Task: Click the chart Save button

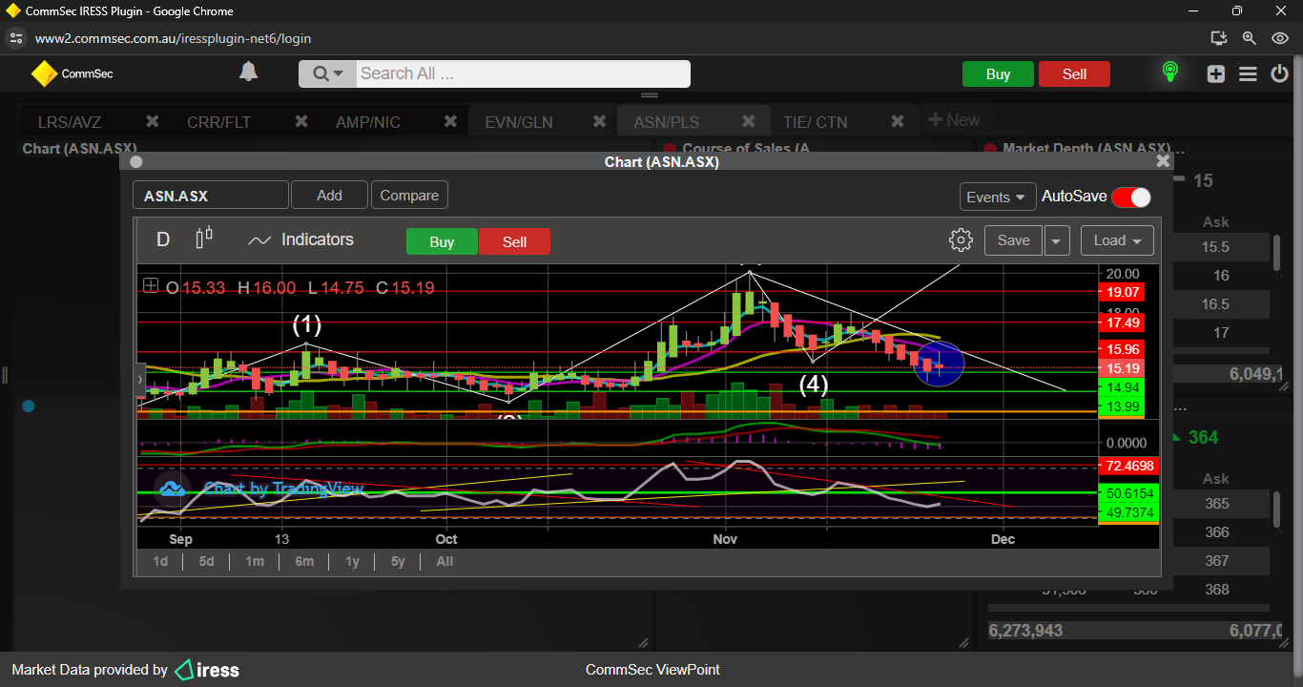Action: point(1013,240)
